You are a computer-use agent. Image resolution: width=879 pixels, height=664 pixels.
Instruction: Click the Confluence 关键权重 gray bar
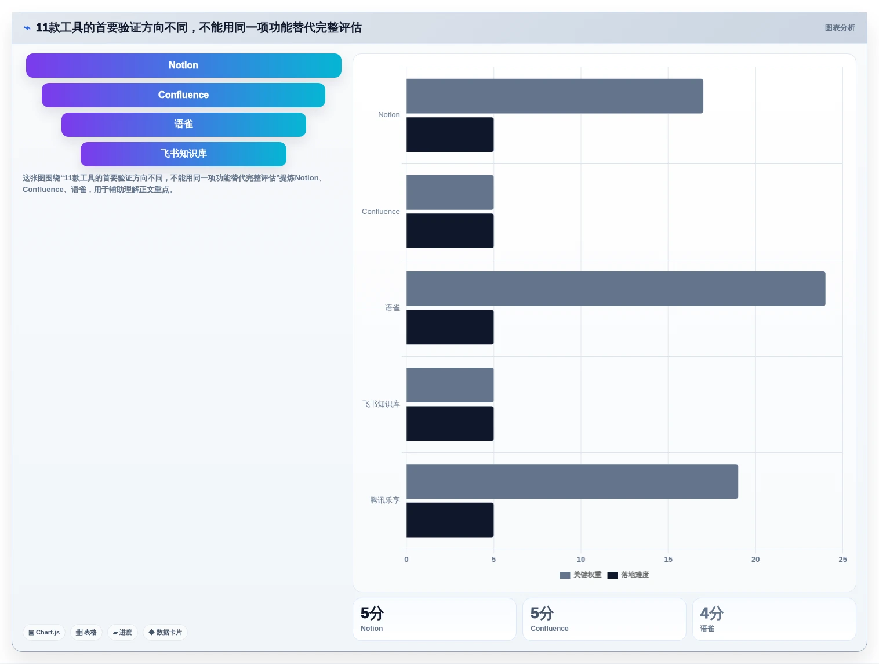click(x=450, y=193)
